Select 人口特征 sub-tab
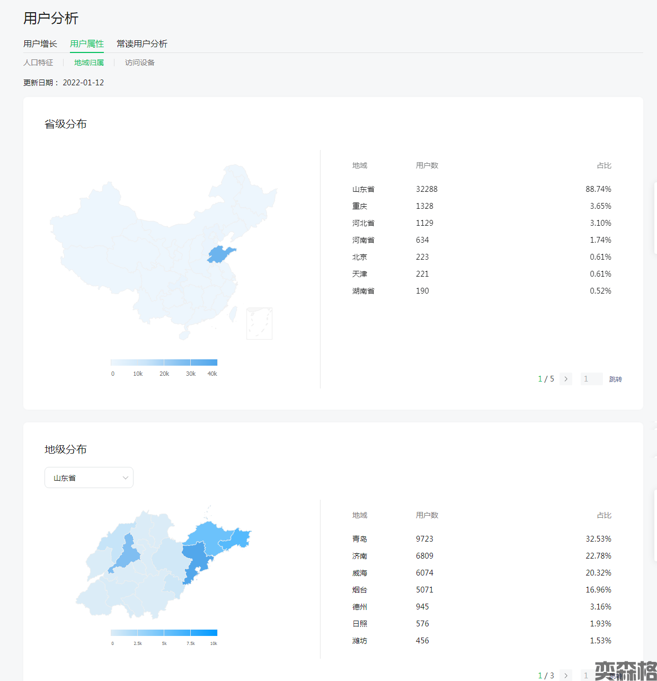Screen dimensions: 657x681 [x=38, y=63]
